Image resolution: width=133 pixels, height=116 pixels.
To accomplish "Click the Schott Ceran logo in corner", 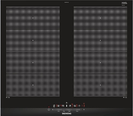I will [x=124, y=3].
